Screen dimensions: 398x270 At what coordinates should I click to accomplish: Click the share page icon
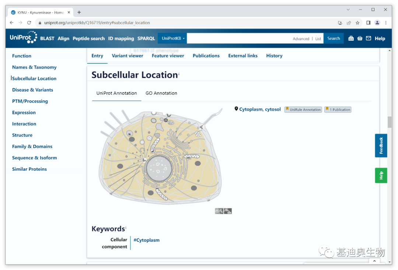[349, 23]
